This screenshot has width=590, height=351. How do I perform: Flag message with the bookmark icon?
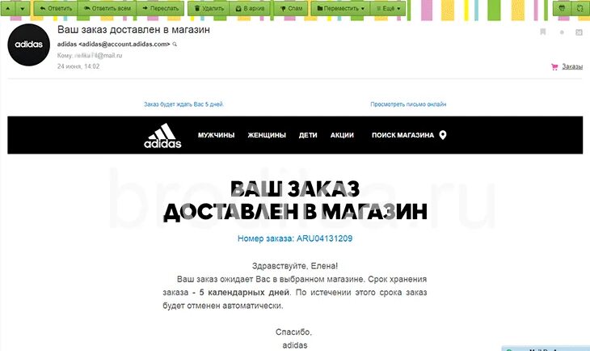click(x=543, y=32)
